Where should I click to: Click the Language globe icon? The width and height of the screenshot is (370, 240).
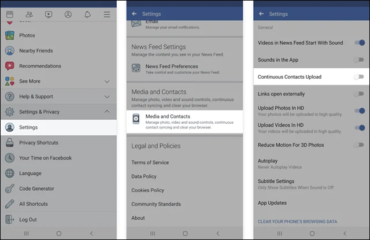(x=10, y=173)
